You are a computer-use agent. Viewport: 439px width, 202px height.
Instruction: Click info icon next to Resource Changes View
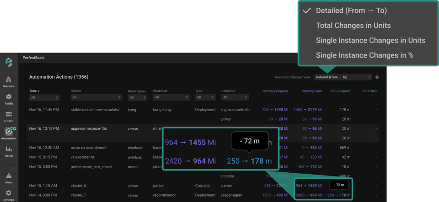377,77
